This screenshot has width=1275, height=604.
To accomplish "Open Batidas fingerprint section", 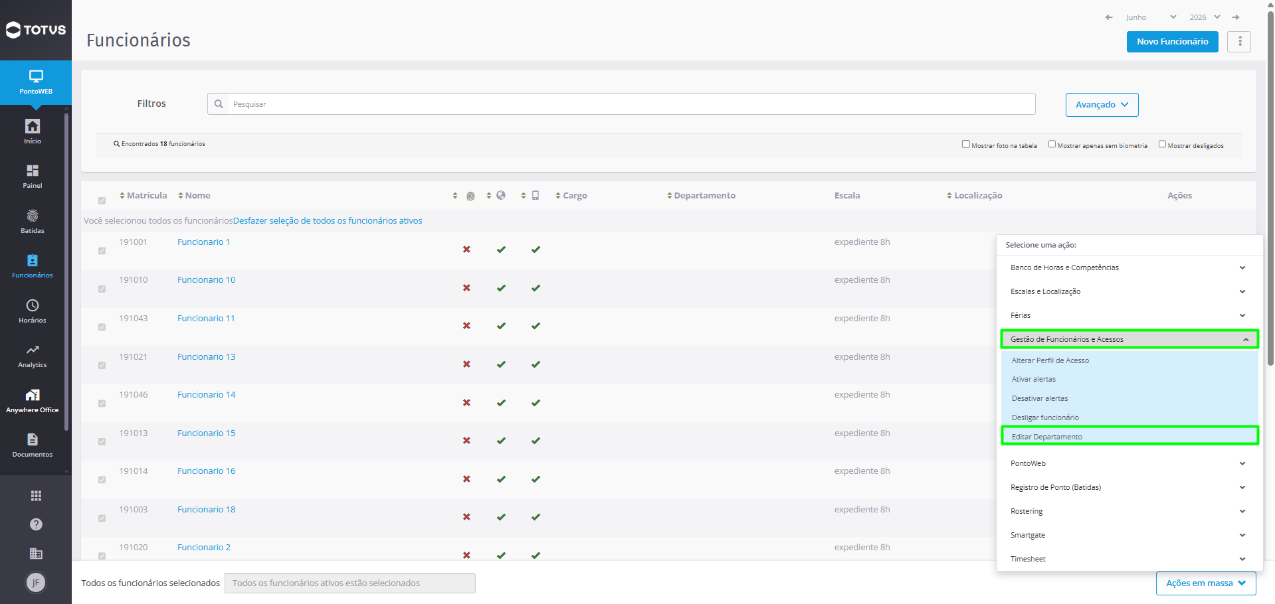I will [x=33, y=222].
